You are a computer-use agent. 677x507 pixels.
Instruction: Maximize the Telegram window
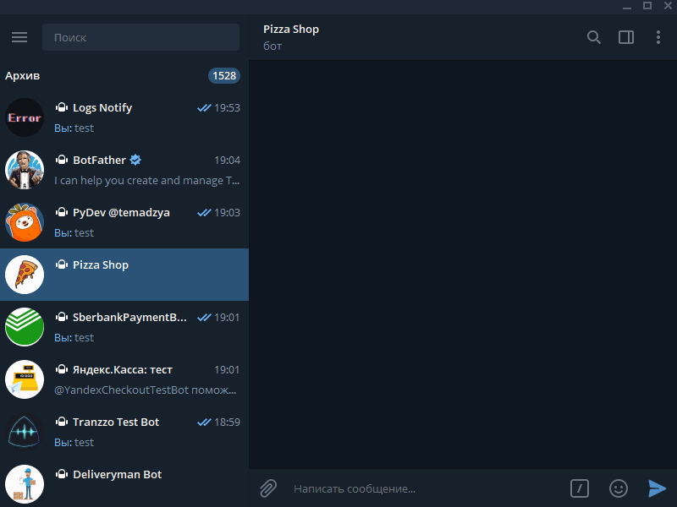647,6
